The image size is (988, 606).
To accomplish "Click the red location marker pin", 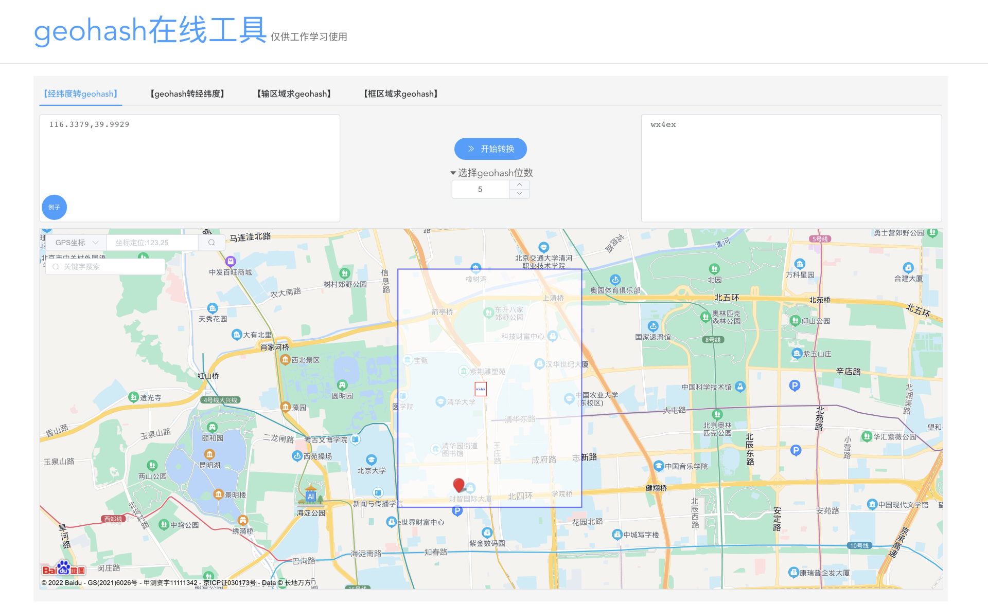I will [458, 485].
